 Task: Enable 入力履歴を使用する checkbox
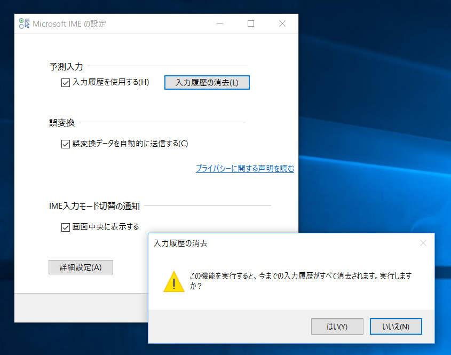click(66, 82)
